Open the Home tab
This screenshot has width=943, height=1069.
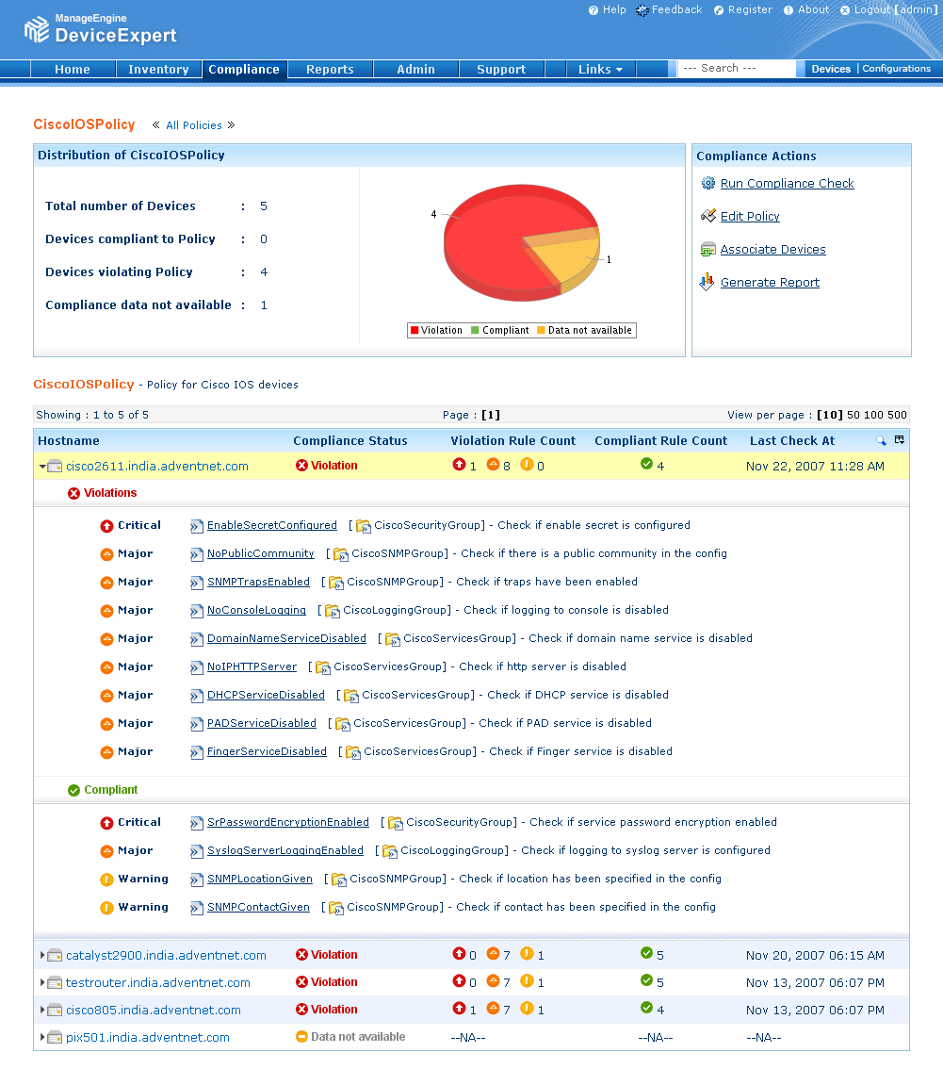[73, 70]
